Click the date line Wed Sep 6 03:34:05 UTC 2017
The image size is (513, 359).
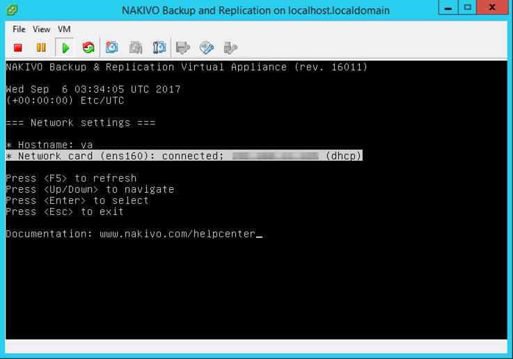pos(93,89)
